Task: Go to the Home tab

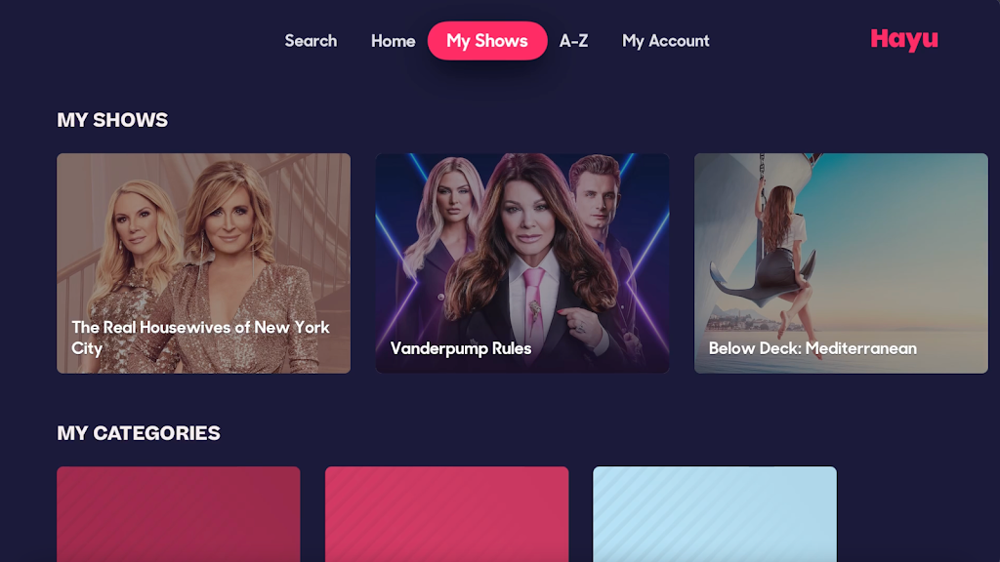Action: coord(393,41)
